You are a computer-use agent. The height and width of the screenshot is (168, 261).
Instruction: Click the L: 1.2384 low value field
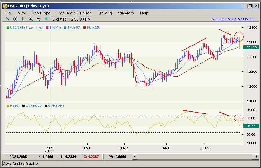pos(69,157)
